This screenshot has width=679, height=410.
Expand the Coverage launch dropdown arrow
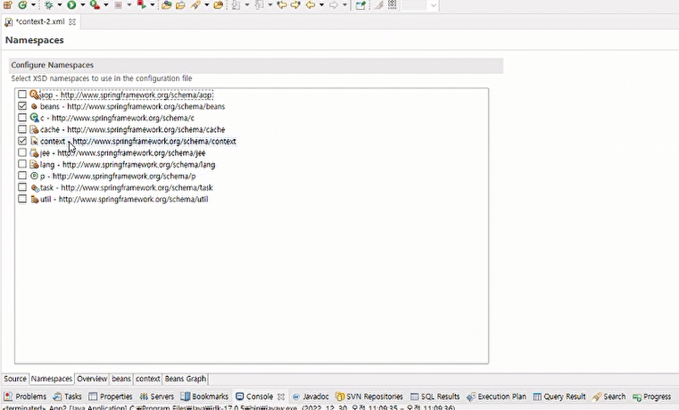[x=105, y=5]
